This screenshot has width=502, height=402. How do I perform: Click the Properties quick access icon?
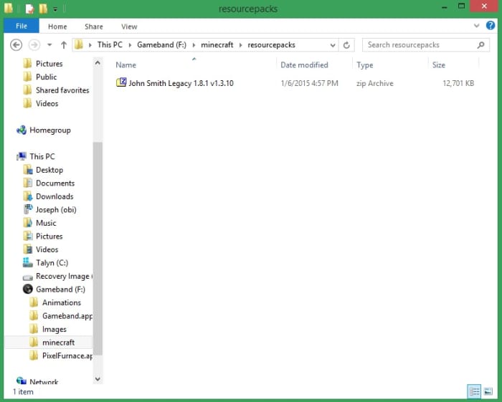[29, 9]
